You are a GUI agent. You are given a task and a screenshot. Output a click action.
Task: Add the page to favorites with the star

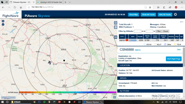[150, 7]
